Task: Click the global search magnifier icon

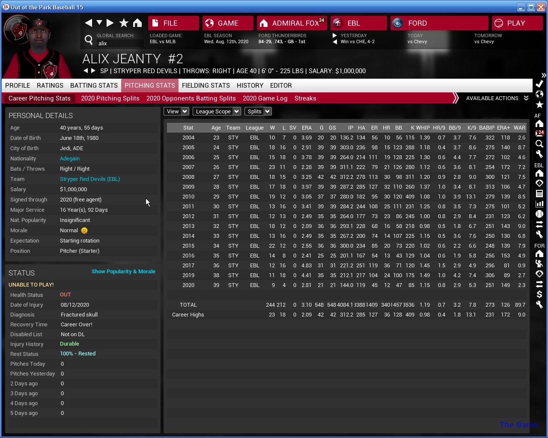Action: tap(89, 40)
